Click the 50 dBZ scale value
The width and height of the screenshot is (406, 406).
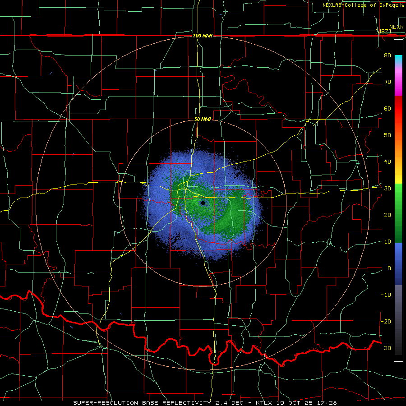coord(388,135)
